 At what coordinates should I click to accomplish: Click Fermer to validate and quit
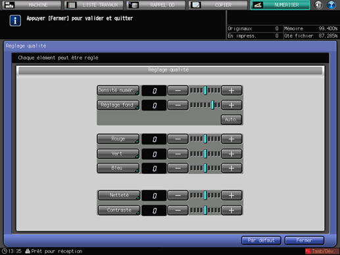(304, 241)
